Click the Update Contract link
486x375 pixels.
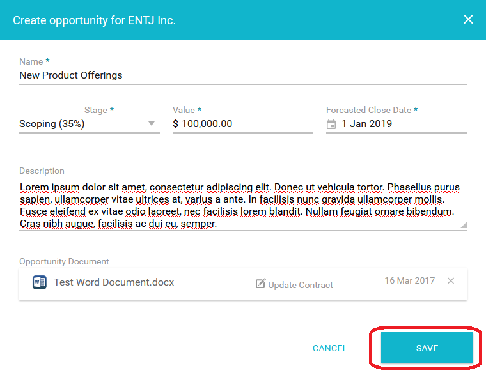coord(301,285)
